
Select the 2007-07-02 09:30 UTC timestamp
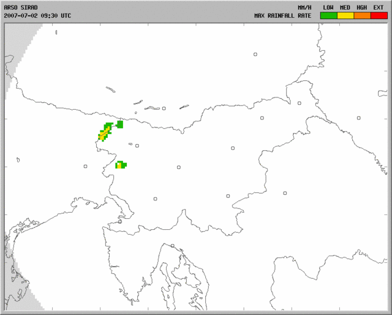(x=37, y=15)
